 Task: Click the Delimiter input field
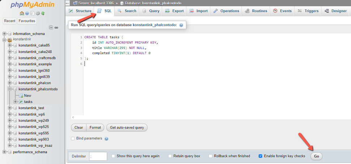(98, 156)
